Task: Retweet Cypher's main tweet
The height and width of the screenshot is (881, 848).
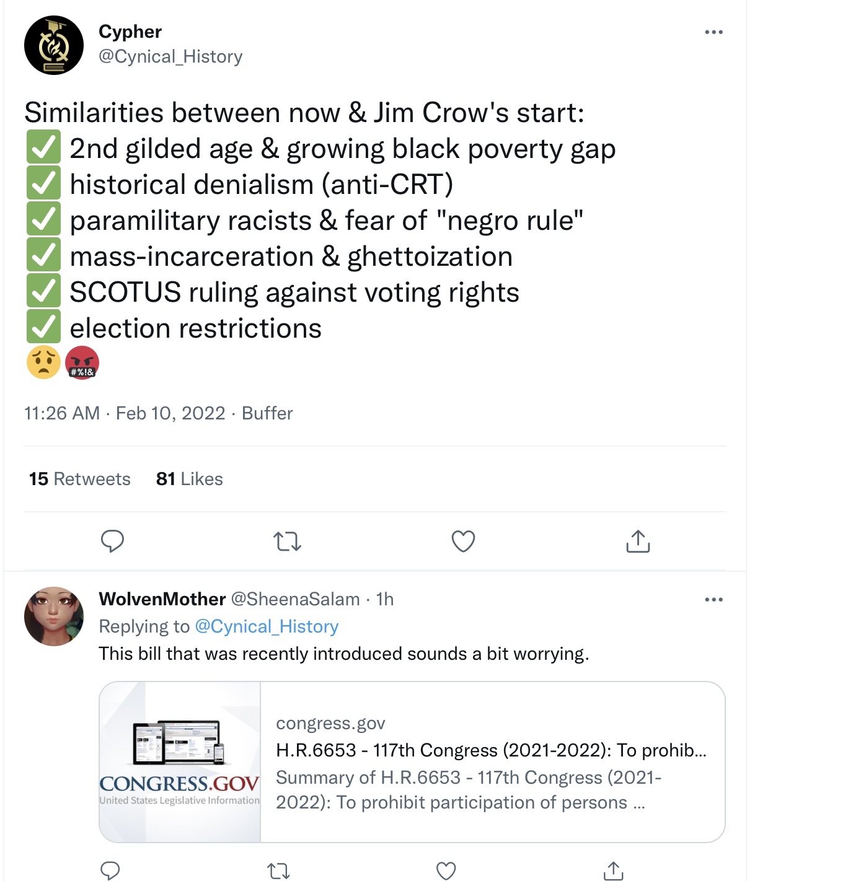Action: click(287, 541)
